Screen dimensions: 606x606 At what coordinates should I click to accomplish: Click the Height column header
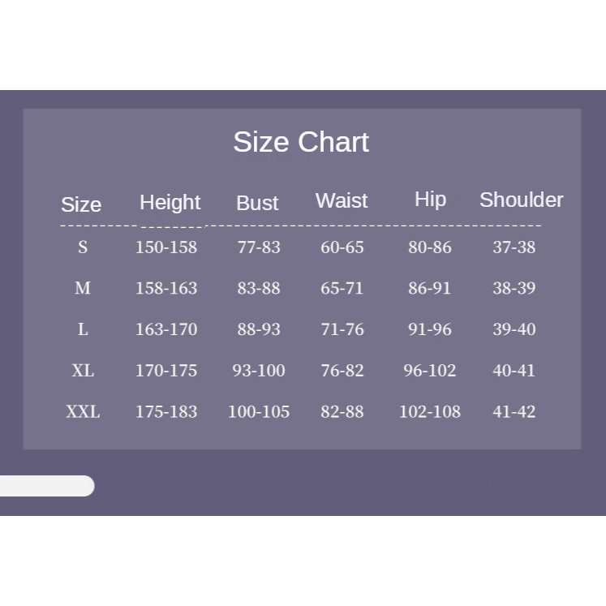170,202
